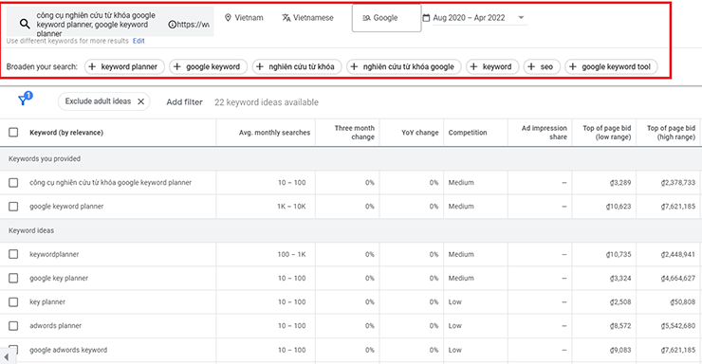This screenshot has width=702, height=364.
Task: Click plus icon on 'seo' chip
Action: click(x=531, y=66)
